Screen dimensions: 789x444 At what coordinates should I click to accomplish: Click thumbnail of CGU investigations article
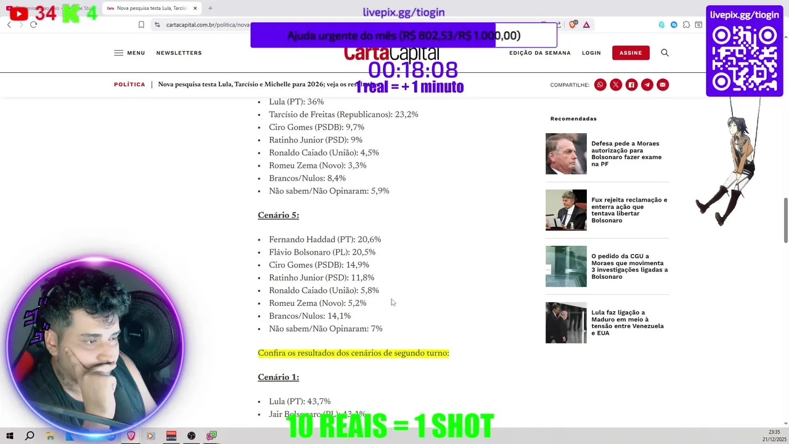(566, 266)
